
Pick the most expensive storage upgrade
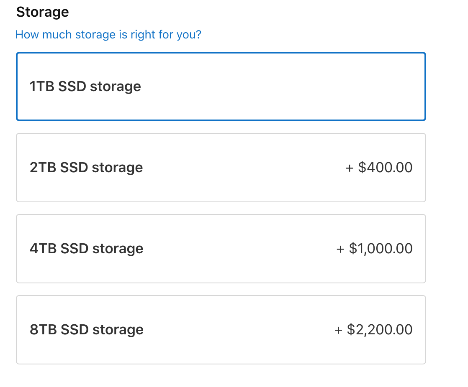[221, 330]
